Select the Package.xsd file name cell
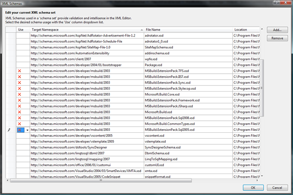Screen dimensions: 293x195 188,65
